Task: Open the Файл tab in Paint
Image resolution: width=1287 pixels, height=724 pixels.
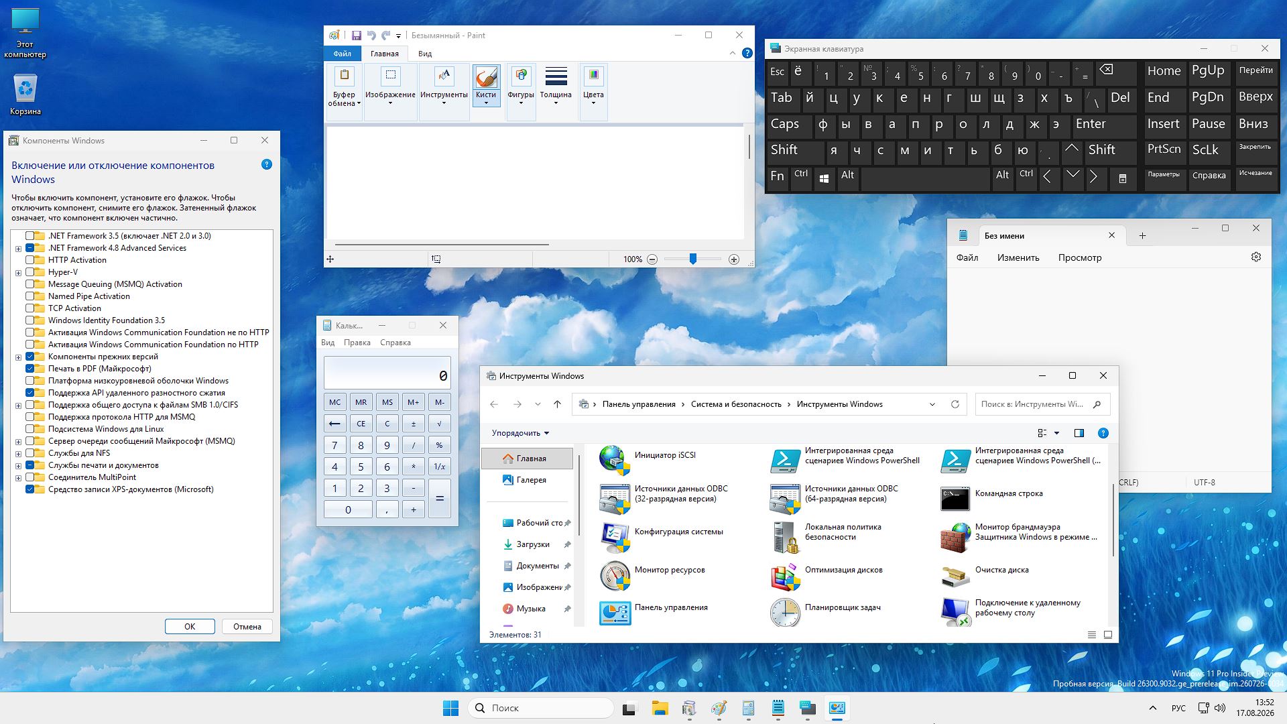Action: [x=342, y=54]
